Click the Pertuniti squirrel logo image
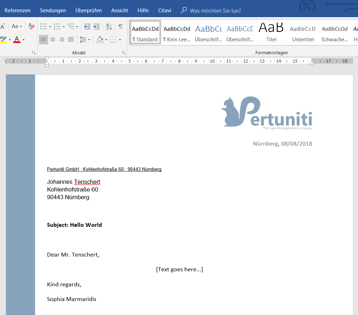 (266, 113)
